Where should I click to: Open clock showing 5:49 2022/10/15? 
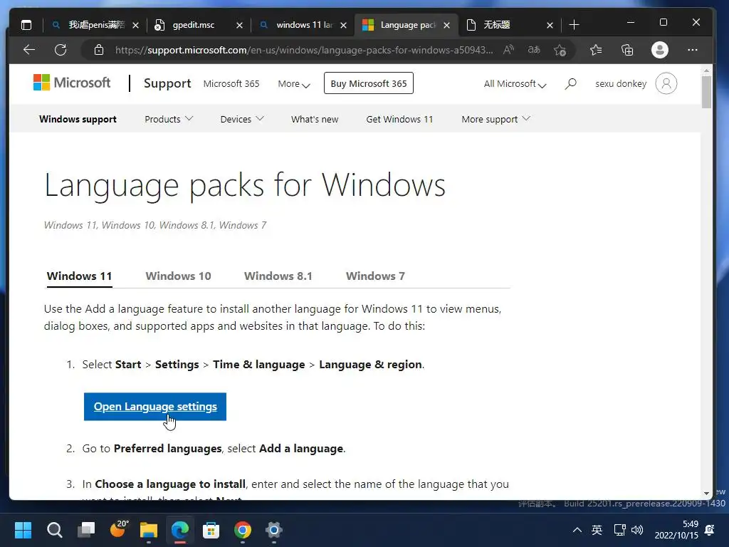click(x=676, y=530)
